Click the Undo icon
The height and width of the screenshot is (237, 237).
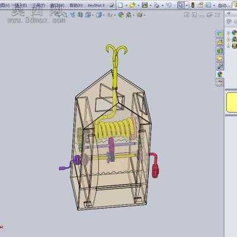168,5
